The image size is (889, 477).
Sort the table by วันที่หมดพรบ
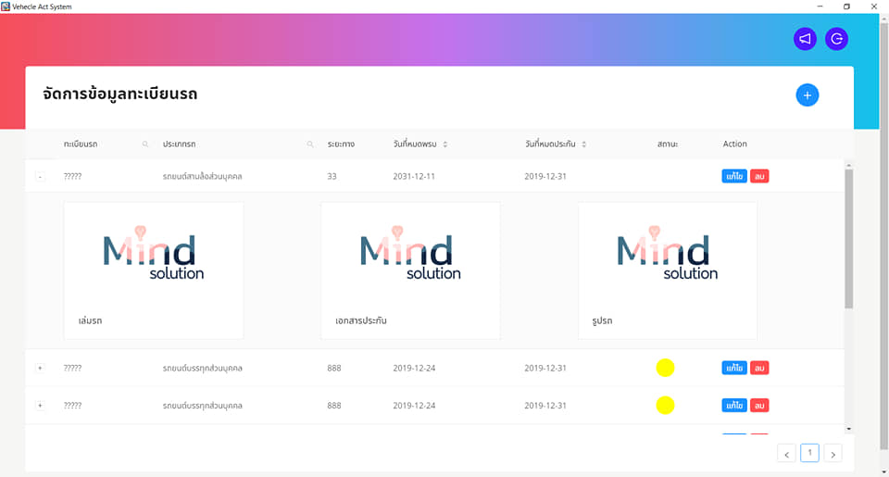[x=444, y=144]
